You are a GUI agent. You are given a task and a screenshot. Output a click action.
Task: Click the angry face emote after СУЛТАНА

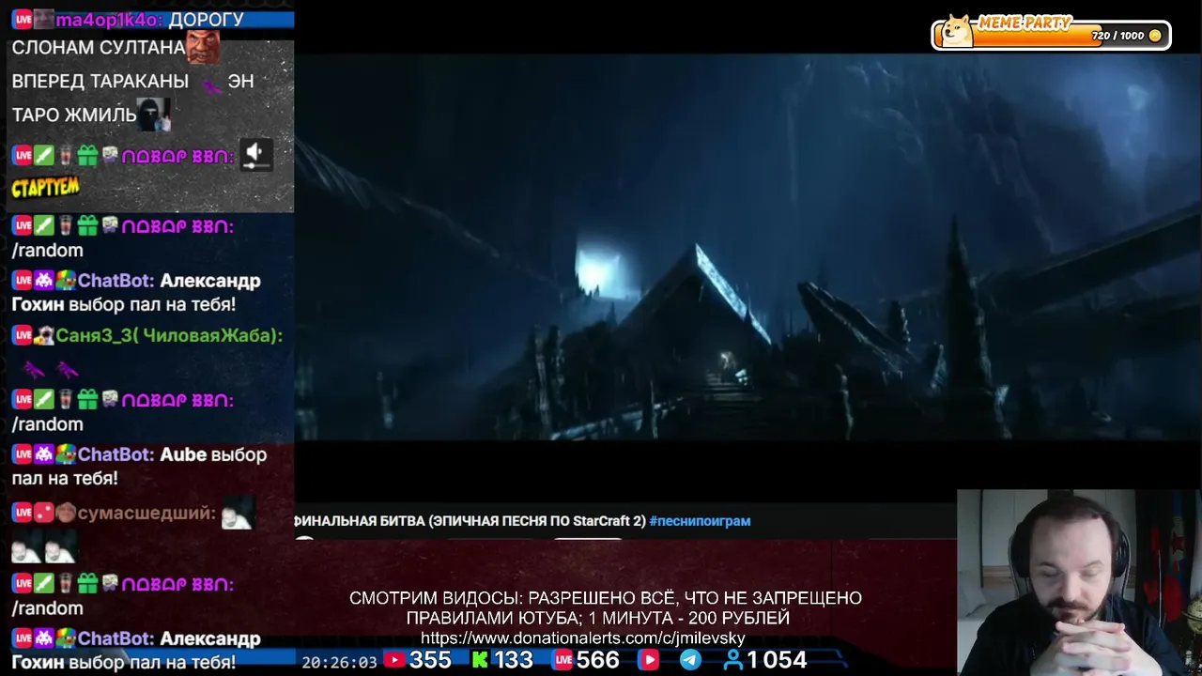[203, 47]
